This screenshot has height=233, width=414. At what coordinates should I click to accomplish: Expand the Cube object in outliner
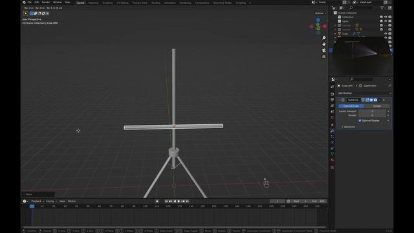(335, 34)
